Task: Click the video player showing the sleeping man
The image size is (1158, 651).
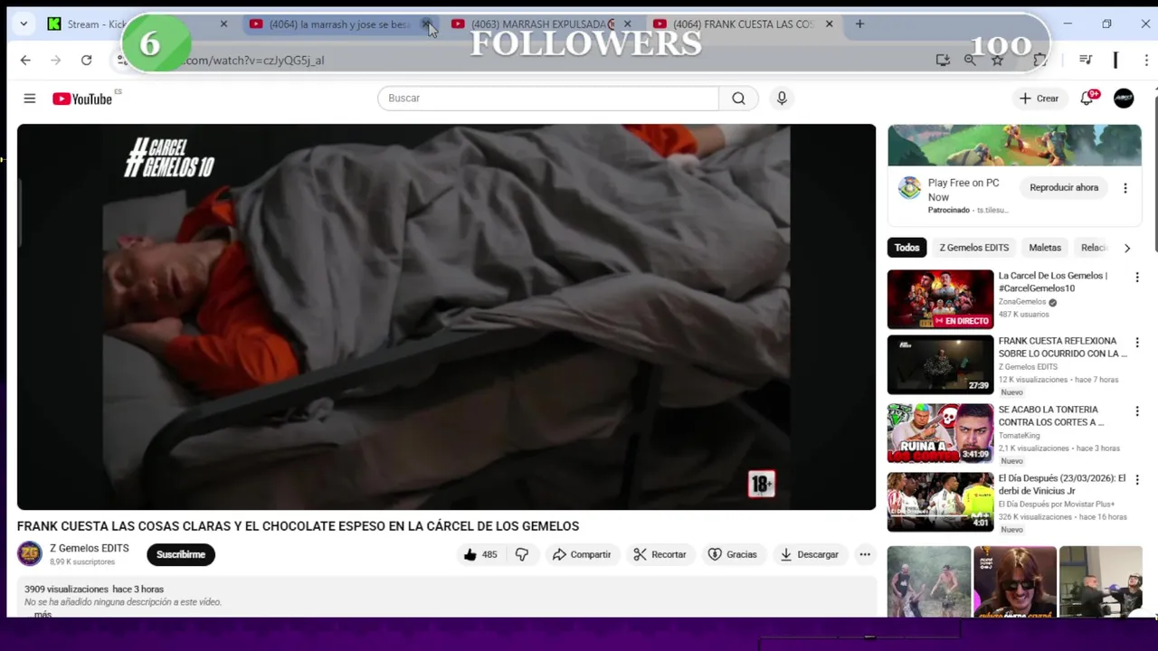Action: 446,316
